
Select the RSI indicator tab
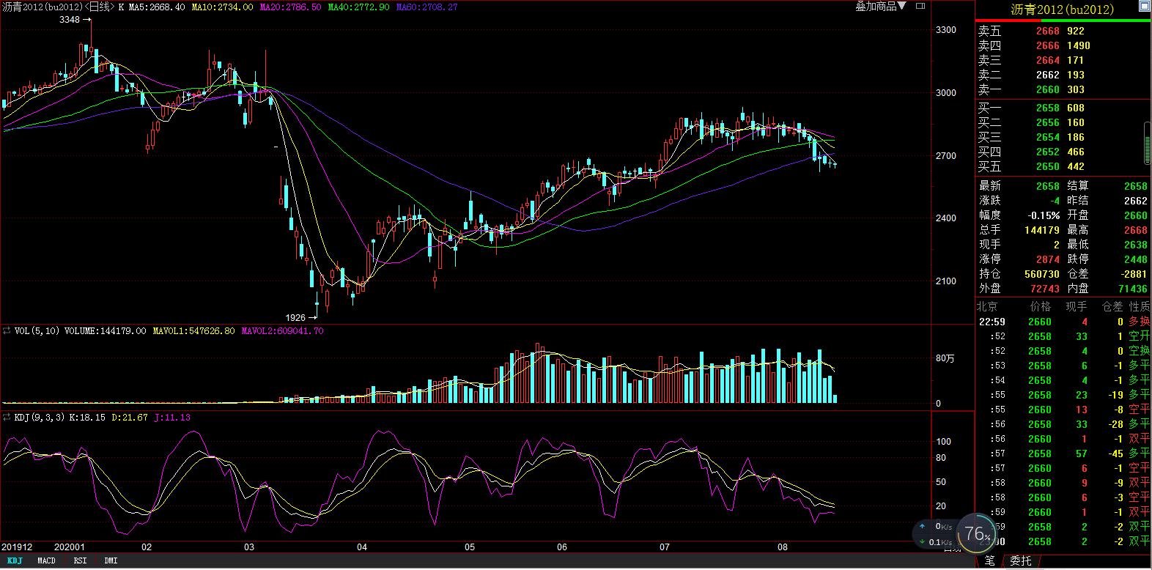(80, 560)
